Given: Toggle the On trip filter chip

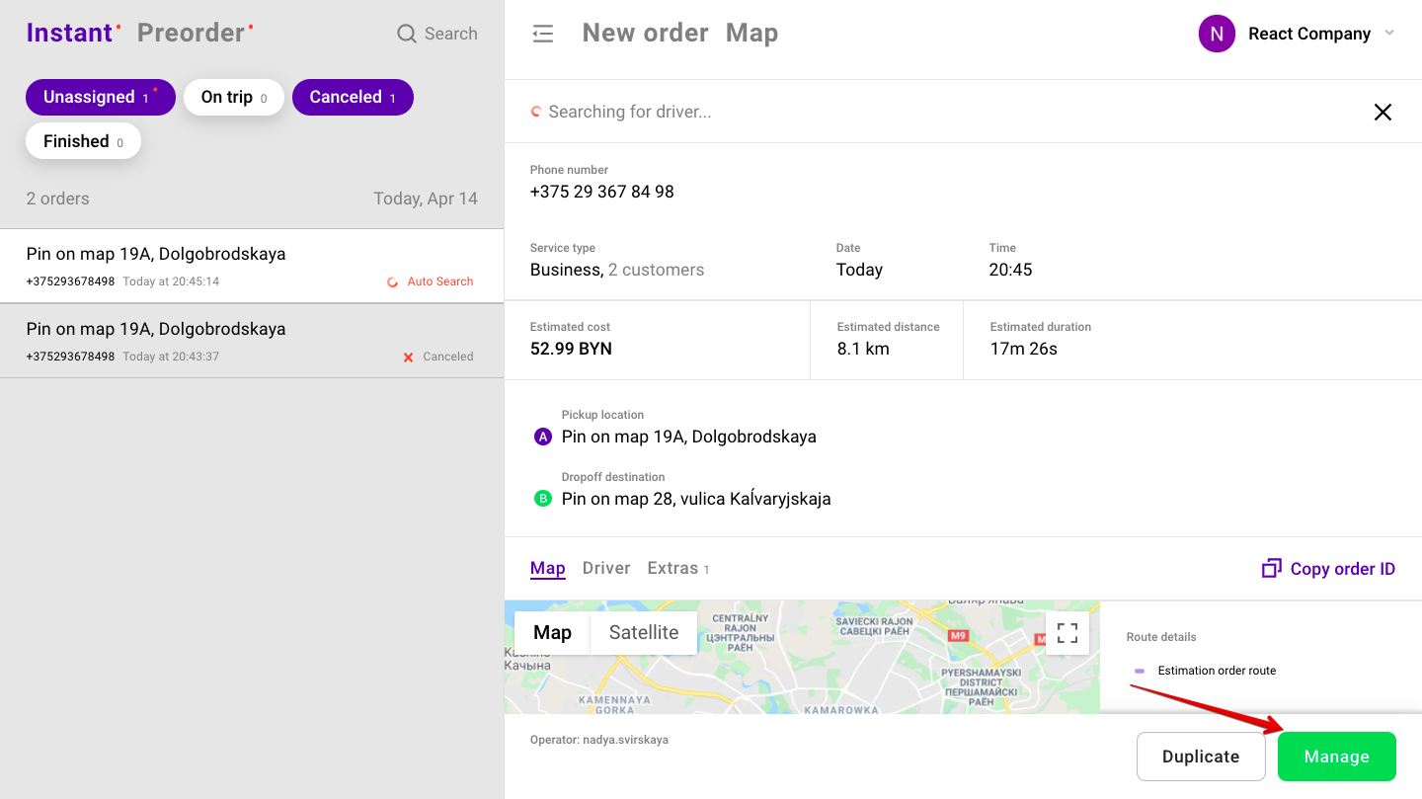Looking at the screenshot, I should tap(234, 97).
